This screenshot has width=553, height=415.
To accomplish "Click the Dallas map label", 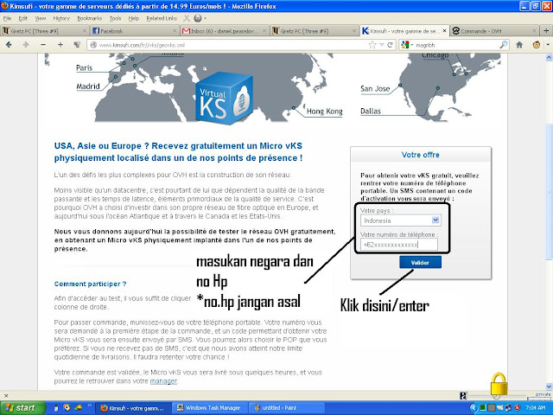I will point(371,112).
